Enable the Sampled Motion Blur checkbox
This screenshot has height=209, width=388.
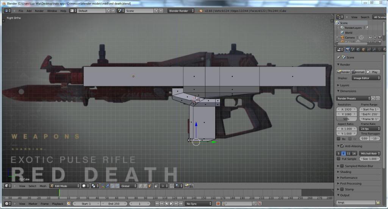click(342, 166)
